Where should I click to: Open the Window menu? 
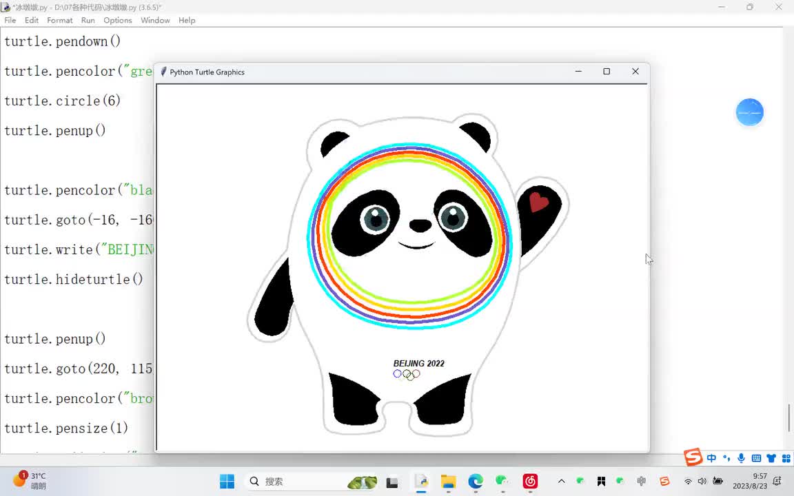[x=155, y=20]
